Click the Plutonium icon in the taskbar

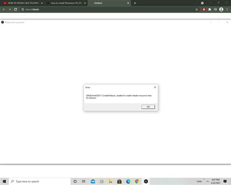coord(146,181)
